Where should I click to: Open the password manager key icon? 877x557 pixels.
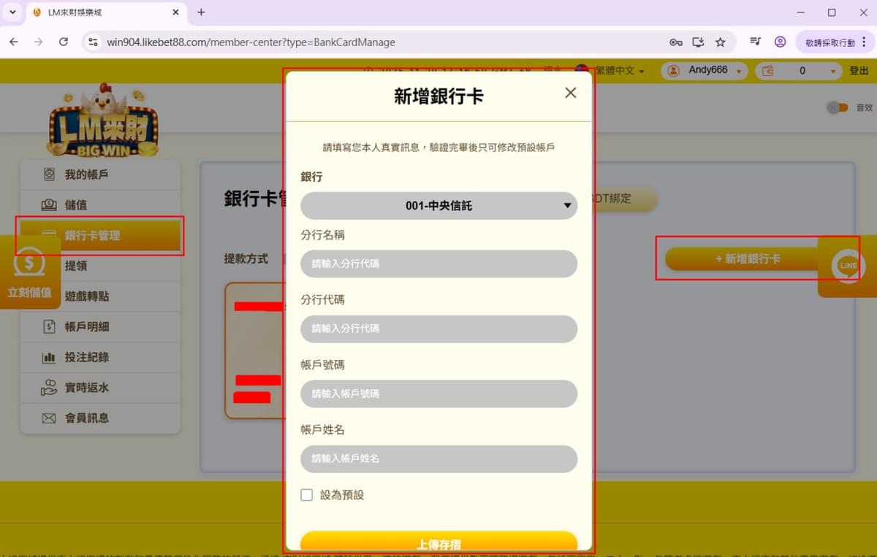coord(676,42)
